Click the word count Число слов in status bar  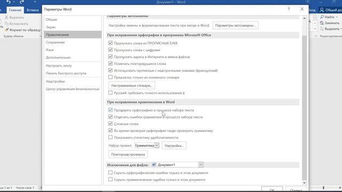(x=25, y=187)
